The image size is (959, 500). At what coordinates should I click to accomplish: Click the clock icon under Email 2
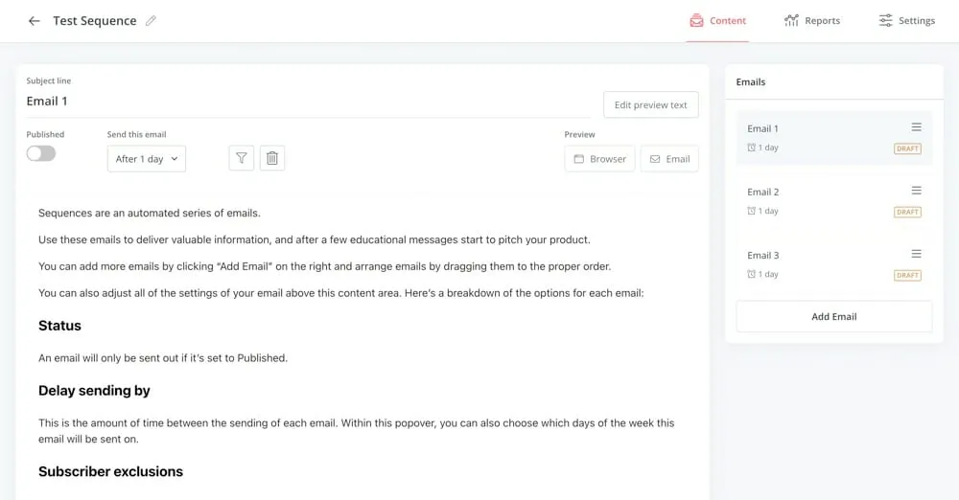click(x=752, y=212)
